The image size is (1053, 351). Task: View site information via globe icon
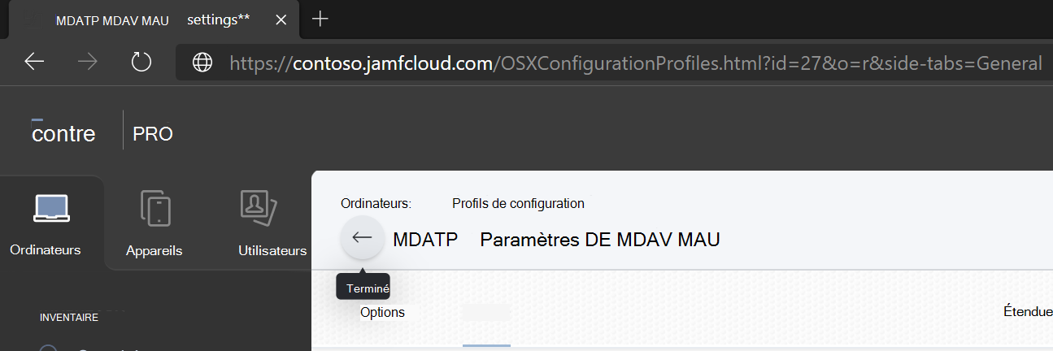[x=202, y=63]
